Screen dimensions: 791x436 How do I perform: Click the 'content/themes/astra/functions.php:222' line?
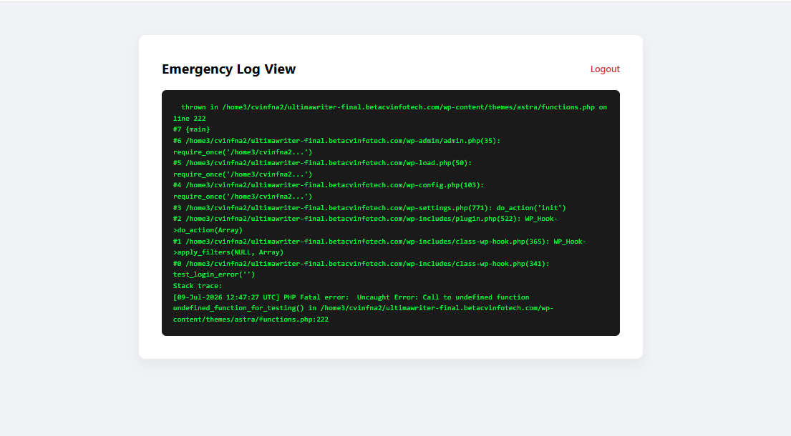pyautogui.click(x=251, y=319)
